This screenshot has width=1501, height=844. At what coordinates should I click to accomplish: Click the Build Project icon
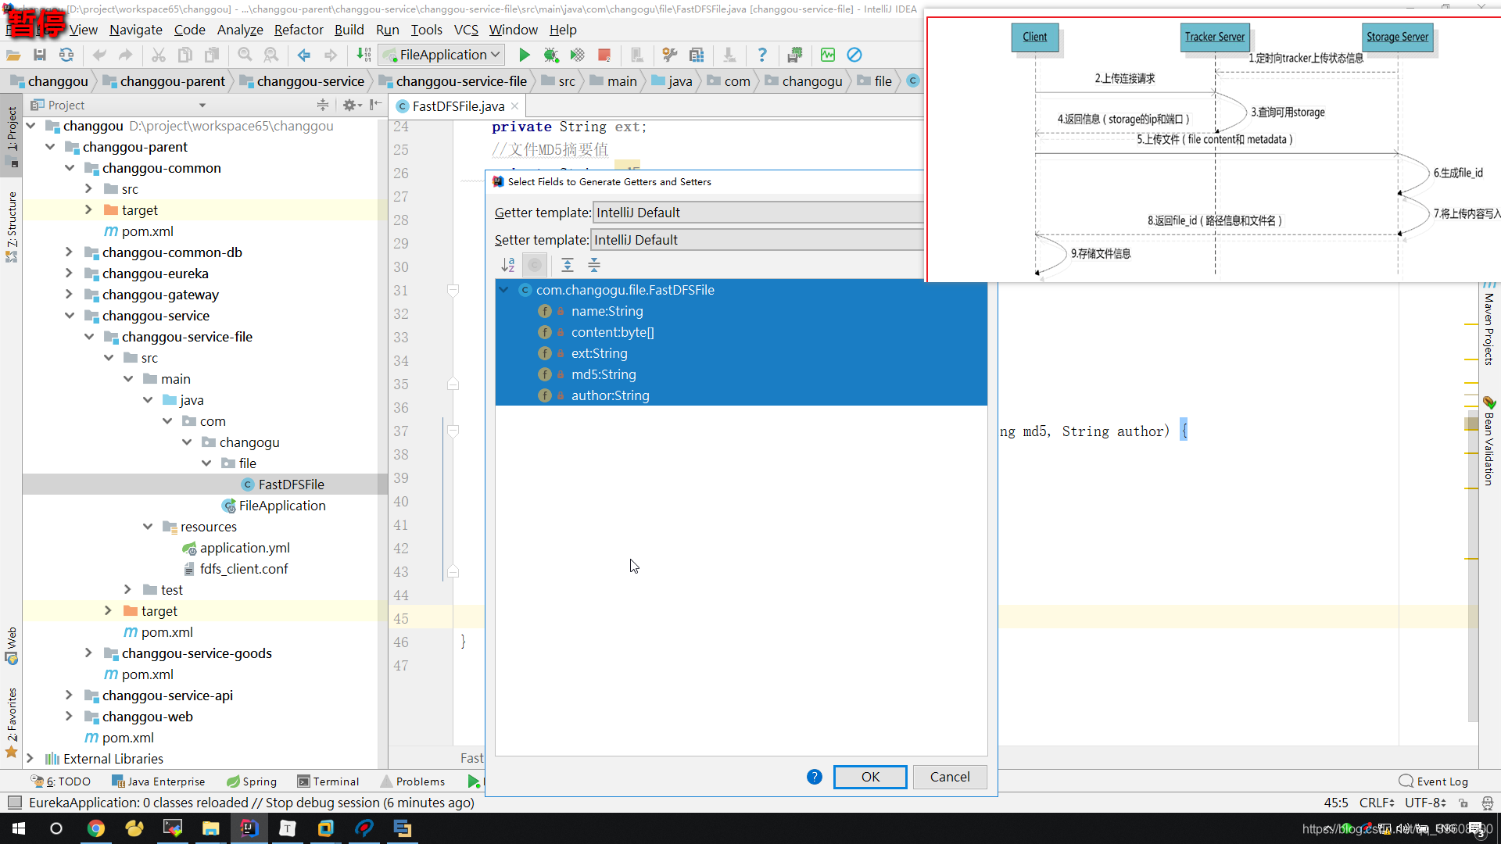364,55
